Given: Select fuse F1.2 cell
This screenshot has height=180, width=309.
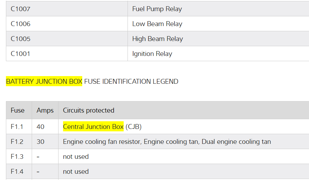Looking at the screenshot, I should click(17, 142).
